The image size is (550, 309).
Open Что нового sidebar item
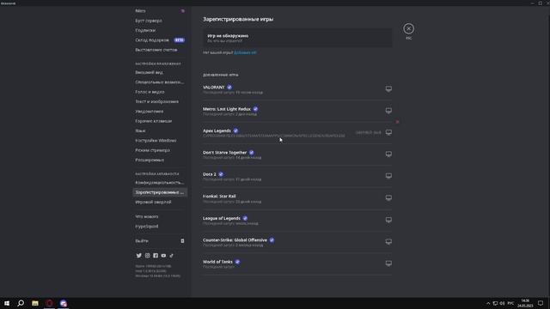tap(160, 216)
